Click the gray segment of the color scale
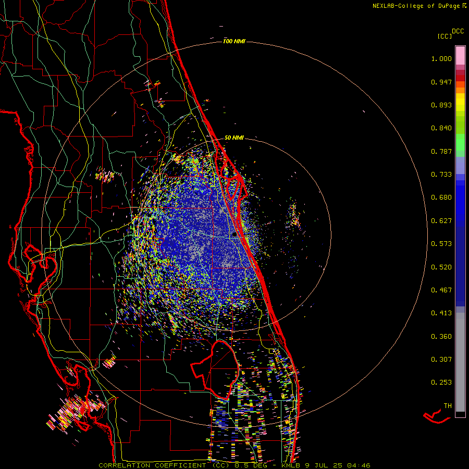This screenshot has width=469, height=469. click(x=460, y=362)
